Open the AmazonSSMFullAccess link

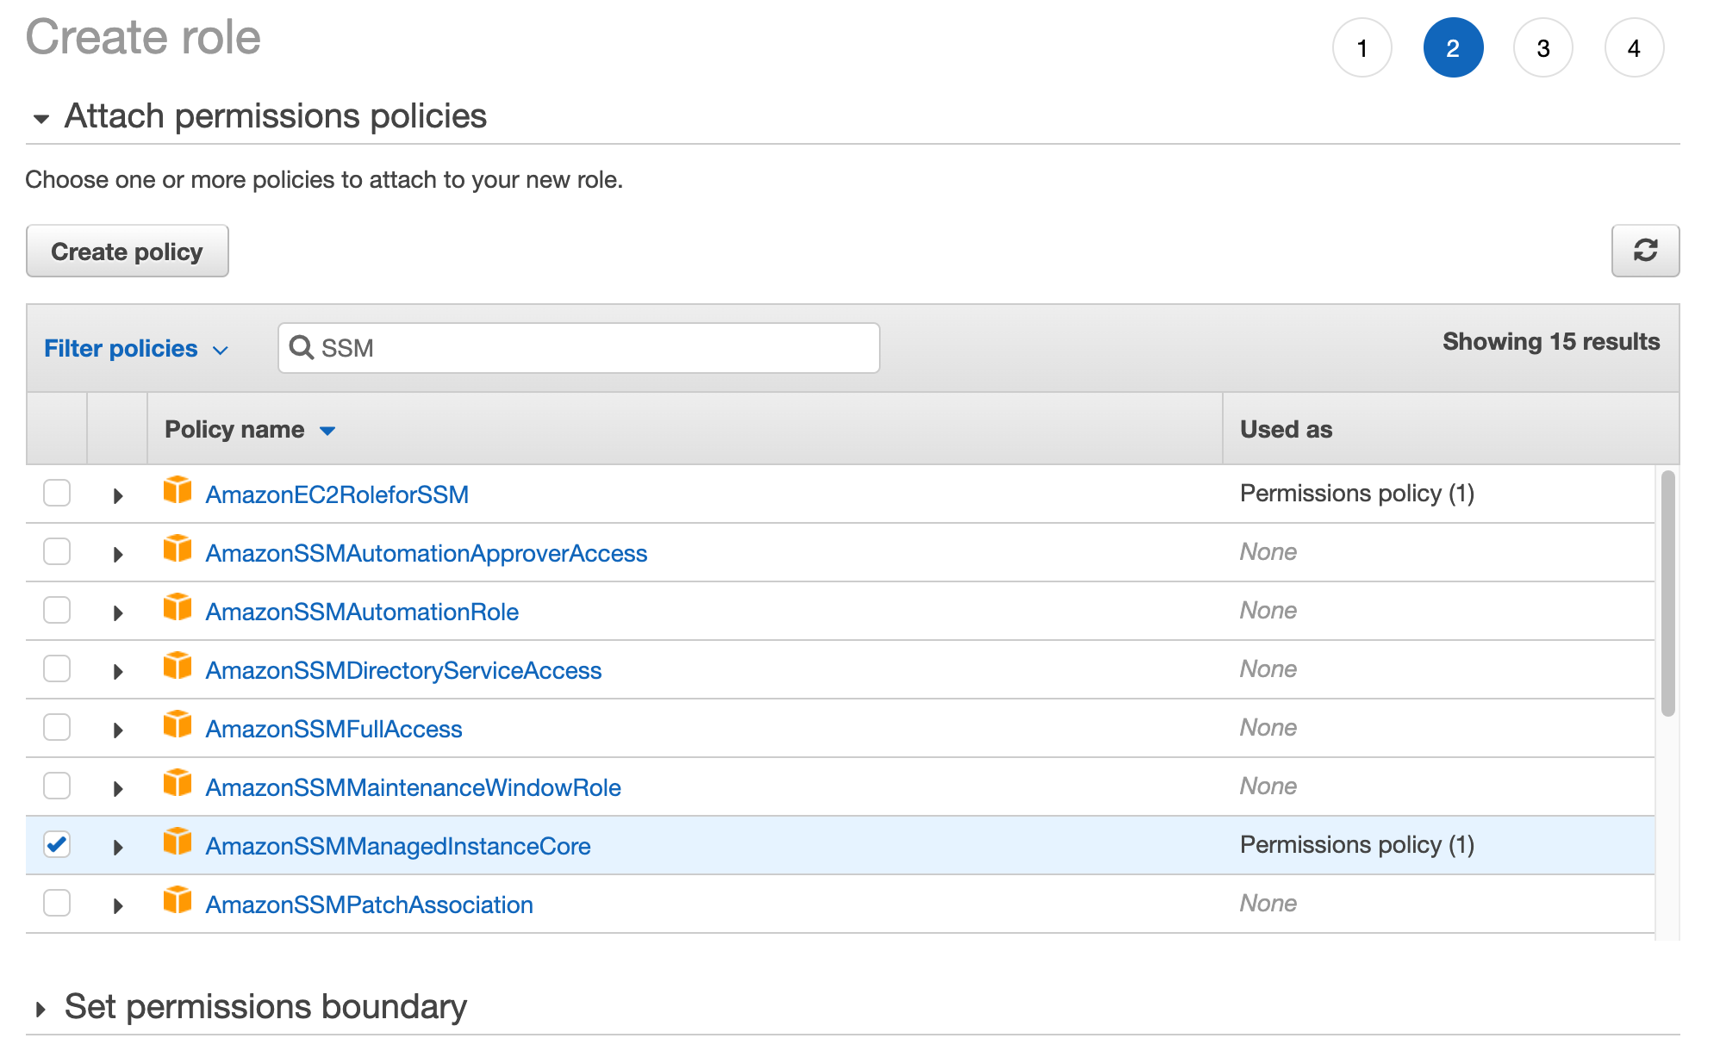pos(333,729)
